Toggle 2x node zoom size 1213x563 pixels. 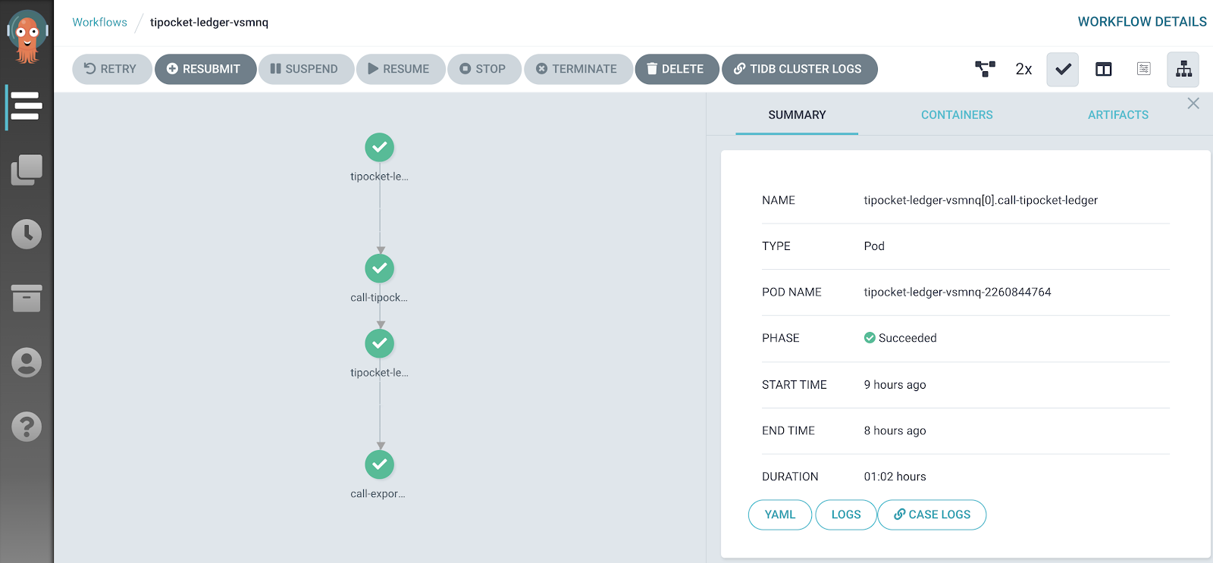(1023, 69)
